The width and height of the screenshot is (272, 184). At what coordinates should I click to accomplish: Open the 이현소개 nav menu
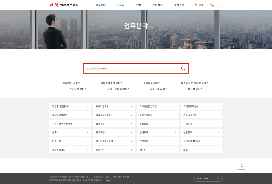179,5
